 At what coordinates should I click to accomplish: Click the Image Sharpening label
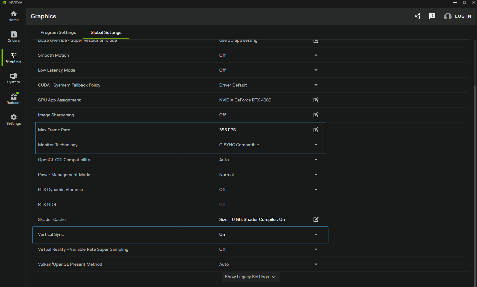point(56,115)
